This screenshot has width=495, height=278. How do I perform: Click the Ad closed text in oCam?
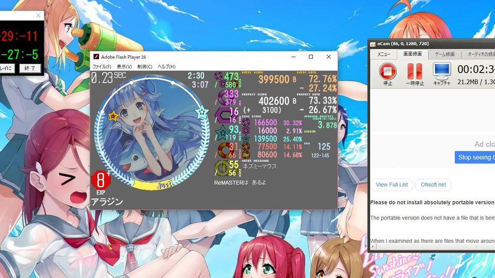pyautogui.click(x=485, y=144)
